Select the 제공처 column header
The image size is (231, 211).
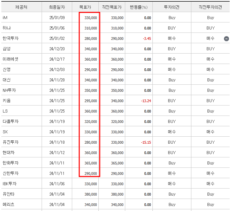21,7
